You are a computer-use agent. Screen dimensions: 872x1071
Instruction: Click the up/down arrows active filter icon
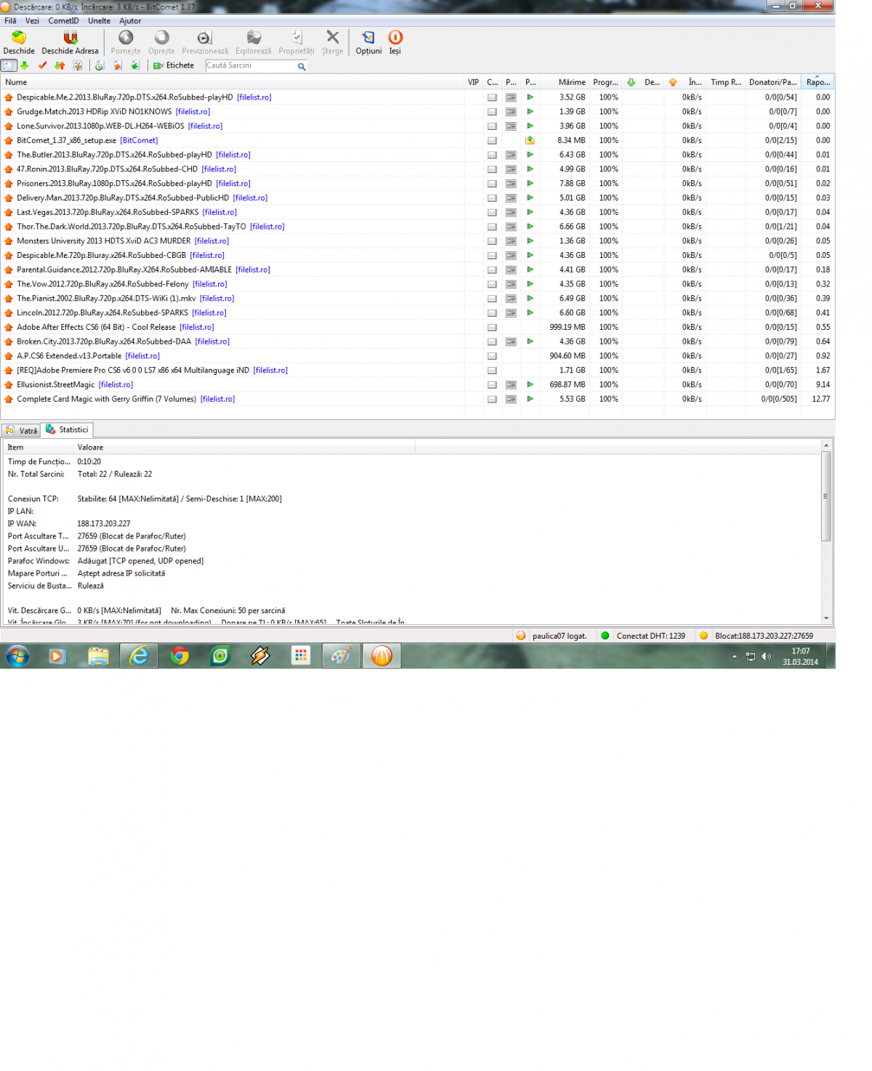[x=60, y=65]
